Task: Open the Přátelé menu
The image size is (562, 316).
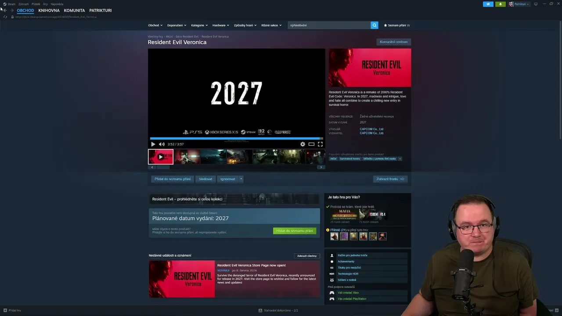Action: point(36,4)
